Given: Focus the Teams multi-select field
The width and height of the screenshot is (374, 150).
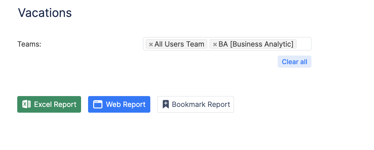Looking at the screenshot, I should [303, 44].
